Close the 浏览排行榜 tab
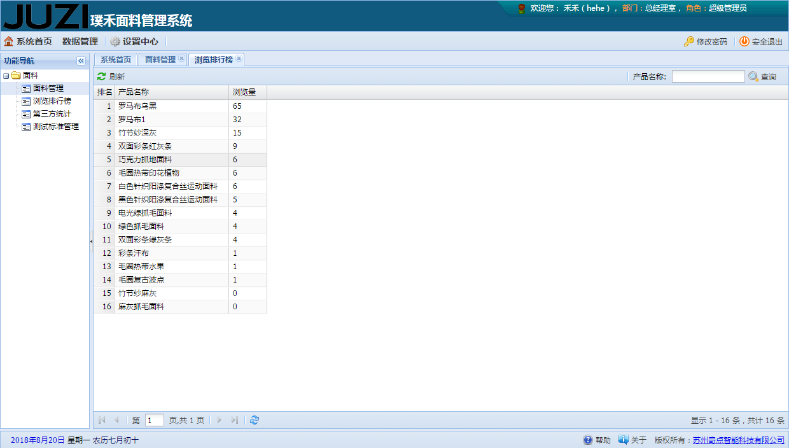Image resolution: width=789 pixels, height=448 pixels. 239,59
